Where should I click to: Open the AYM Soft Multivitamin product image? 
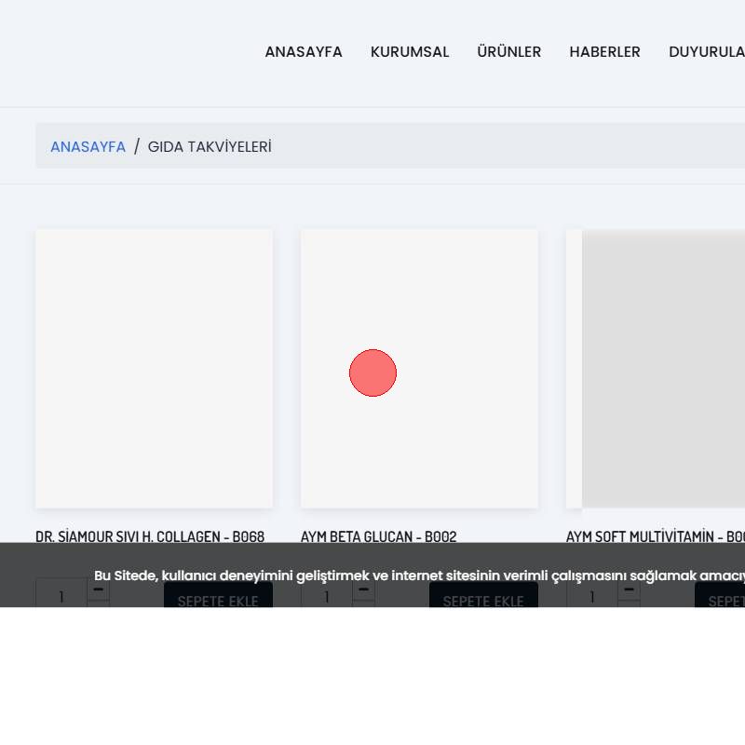tap(661, 368)
